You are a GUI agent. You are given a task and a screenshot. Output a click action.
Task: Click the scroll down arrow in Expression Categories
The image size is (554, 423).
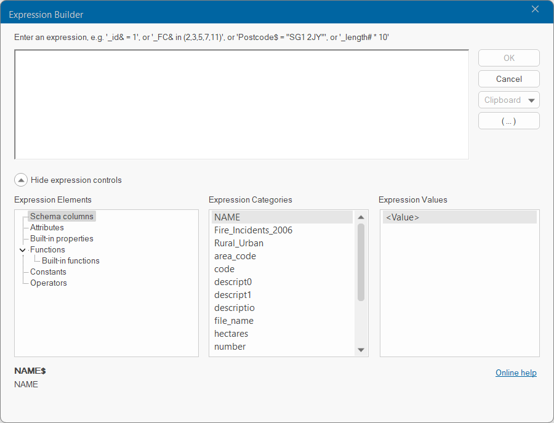point(361,350)
